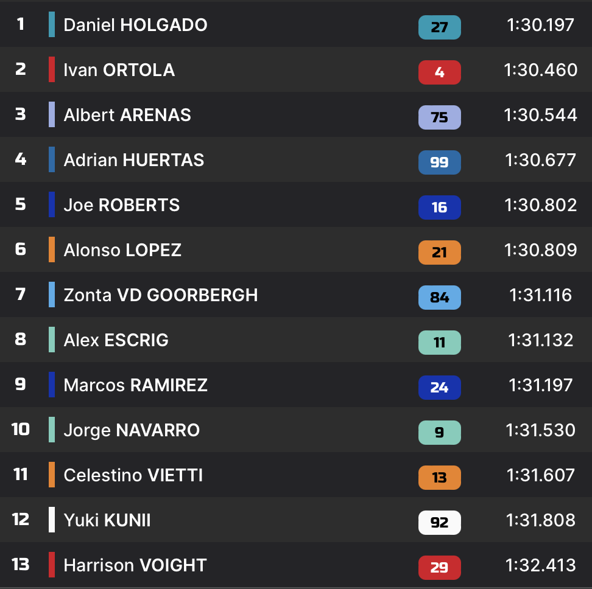
Task: Open Ivan ORTOLA rider entry
Action: point(119,70)
